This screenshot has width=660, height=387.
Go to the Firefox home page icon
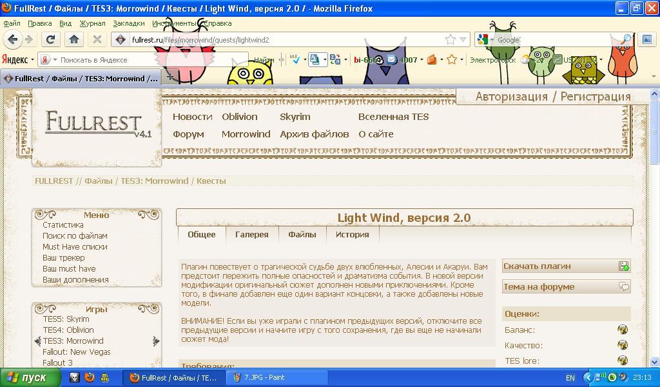click(x=73, y=39)
